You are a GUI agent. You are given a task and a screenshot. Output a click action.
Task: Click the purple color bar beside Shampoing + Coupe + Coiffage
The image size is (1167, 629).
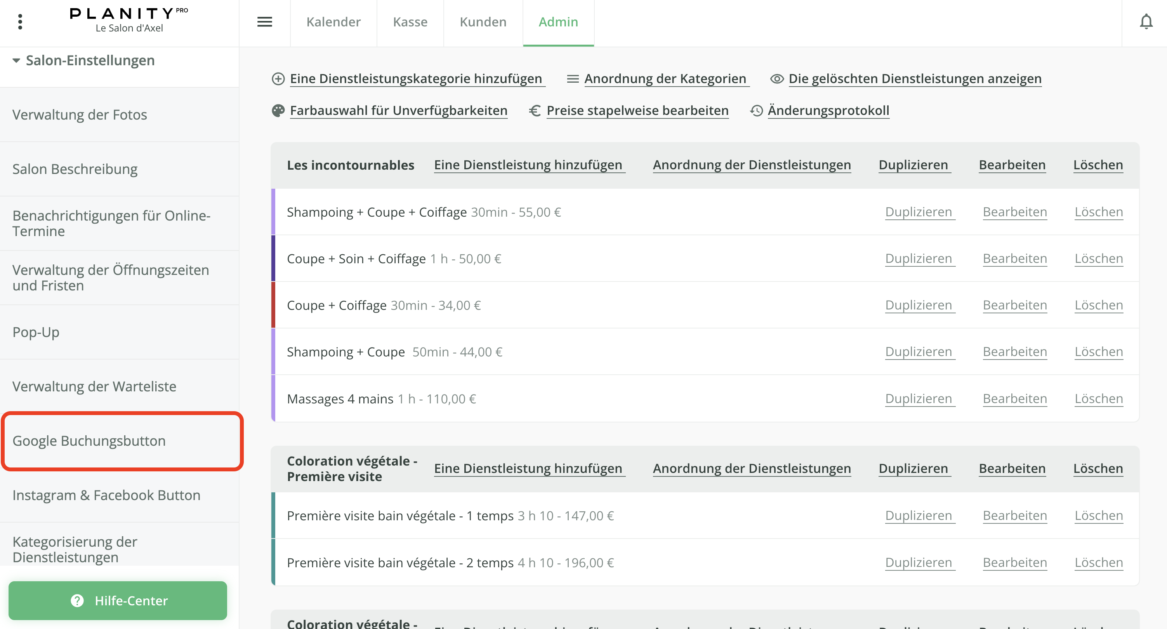click(273, 212)
